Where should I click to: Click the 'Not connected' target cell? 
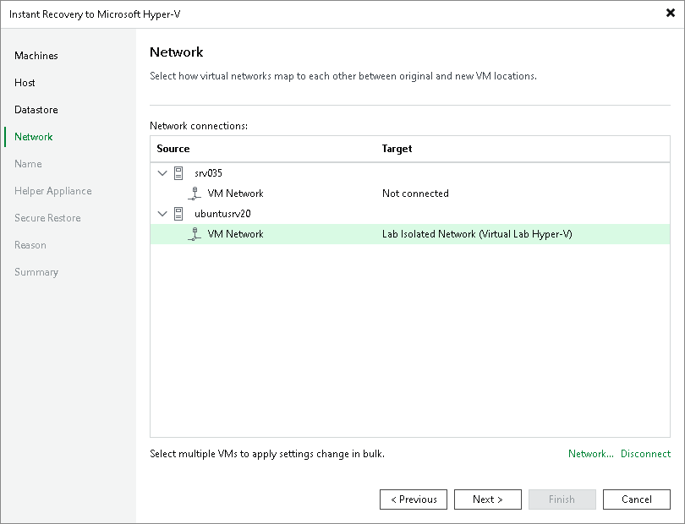point(415,194)
